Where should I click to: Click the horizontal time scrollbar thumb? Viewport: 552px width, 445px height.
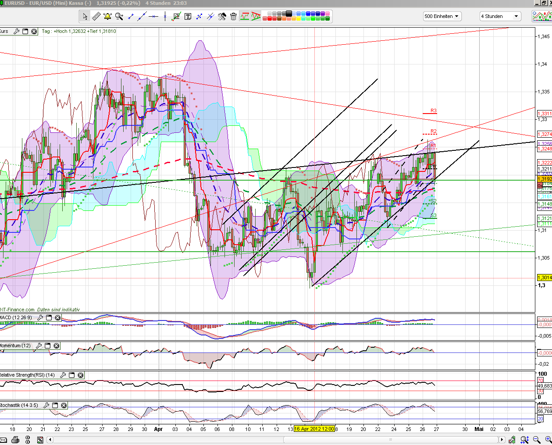click(x=390, y=440)
